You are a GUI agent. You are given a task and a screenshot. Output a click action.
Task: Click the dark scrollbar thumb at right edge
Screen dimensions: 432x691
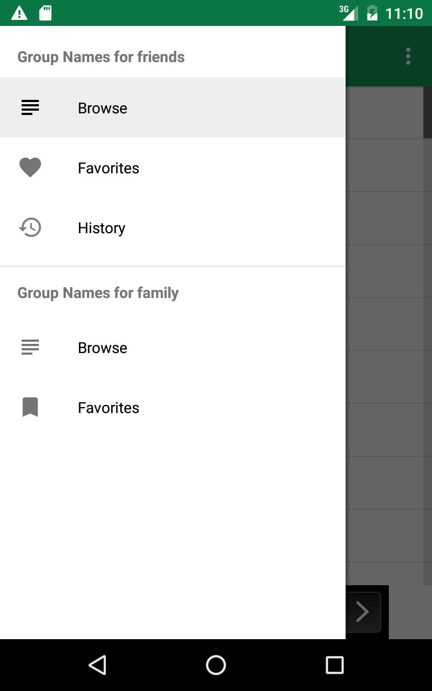point(428,112)
